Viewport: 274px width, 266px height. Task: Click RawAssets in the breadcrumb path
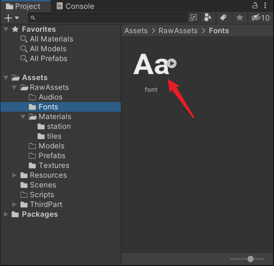coord(178,31)
